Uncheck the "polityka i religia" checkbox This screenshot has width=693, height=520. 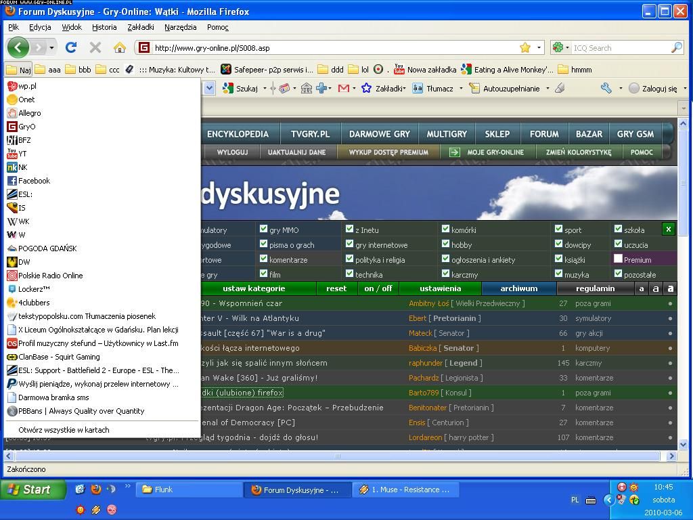pos(350,259)
